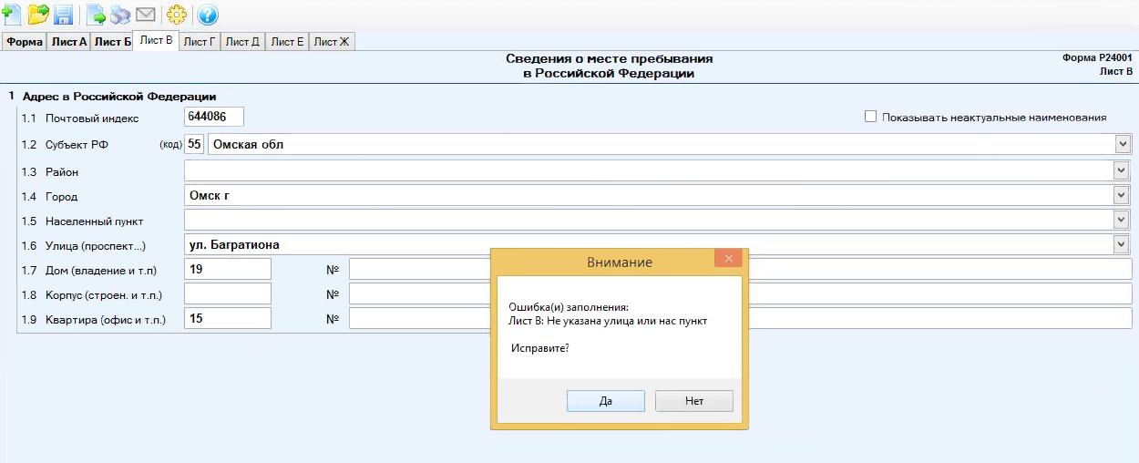The width and height of the screenshot is (1139, 463).
Task: Save the form with floppy disk icon
Action: coord(63,15)
